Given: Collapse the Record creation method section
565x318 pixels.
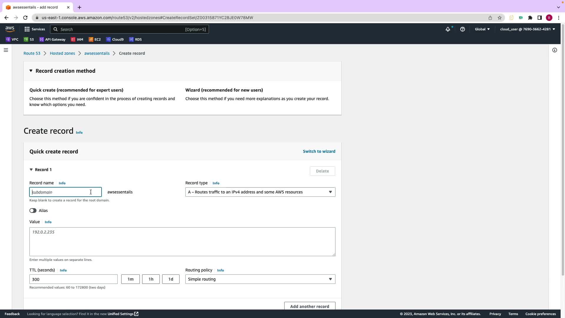Looking at the screenshot, I should point(31,71).
